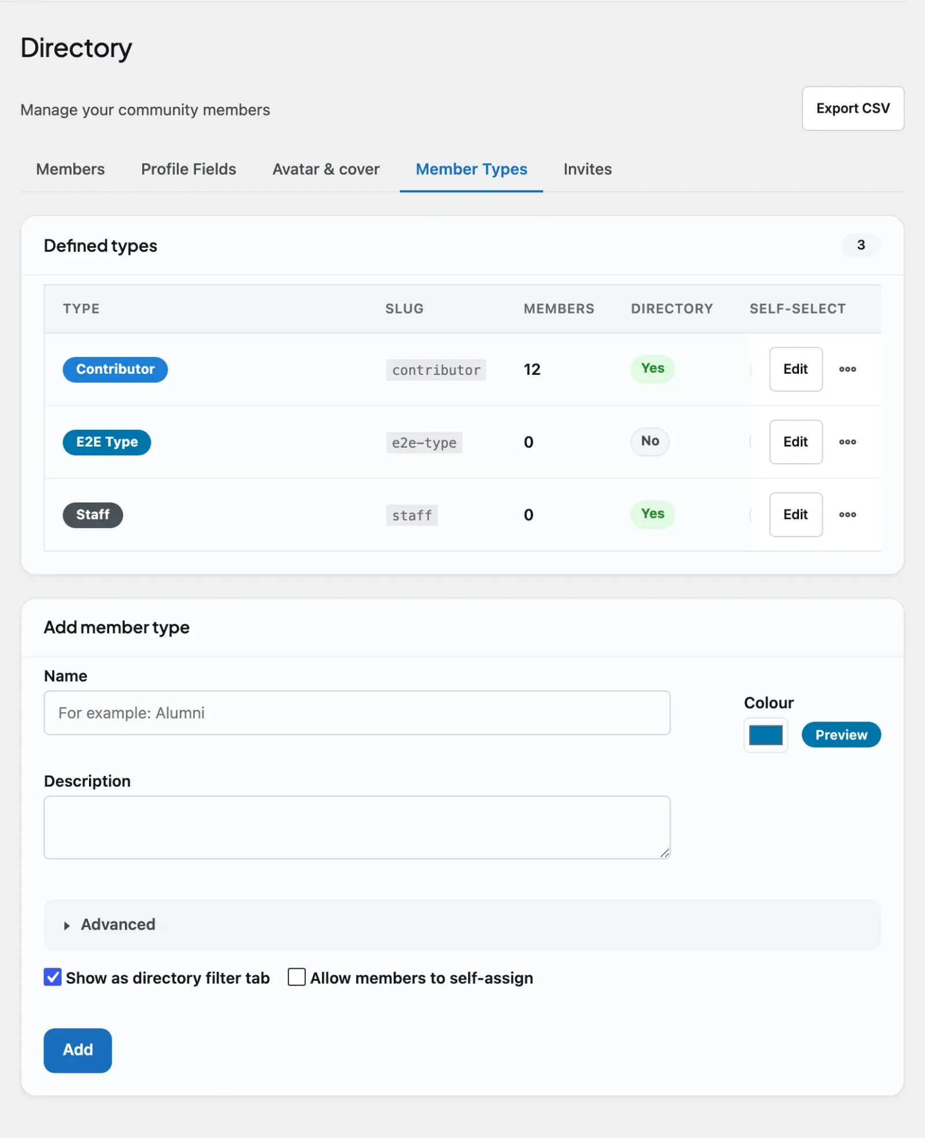This screenshot has width=925, height=1138.
Task: Click the Export CSV button
Action: coord(853,109)
